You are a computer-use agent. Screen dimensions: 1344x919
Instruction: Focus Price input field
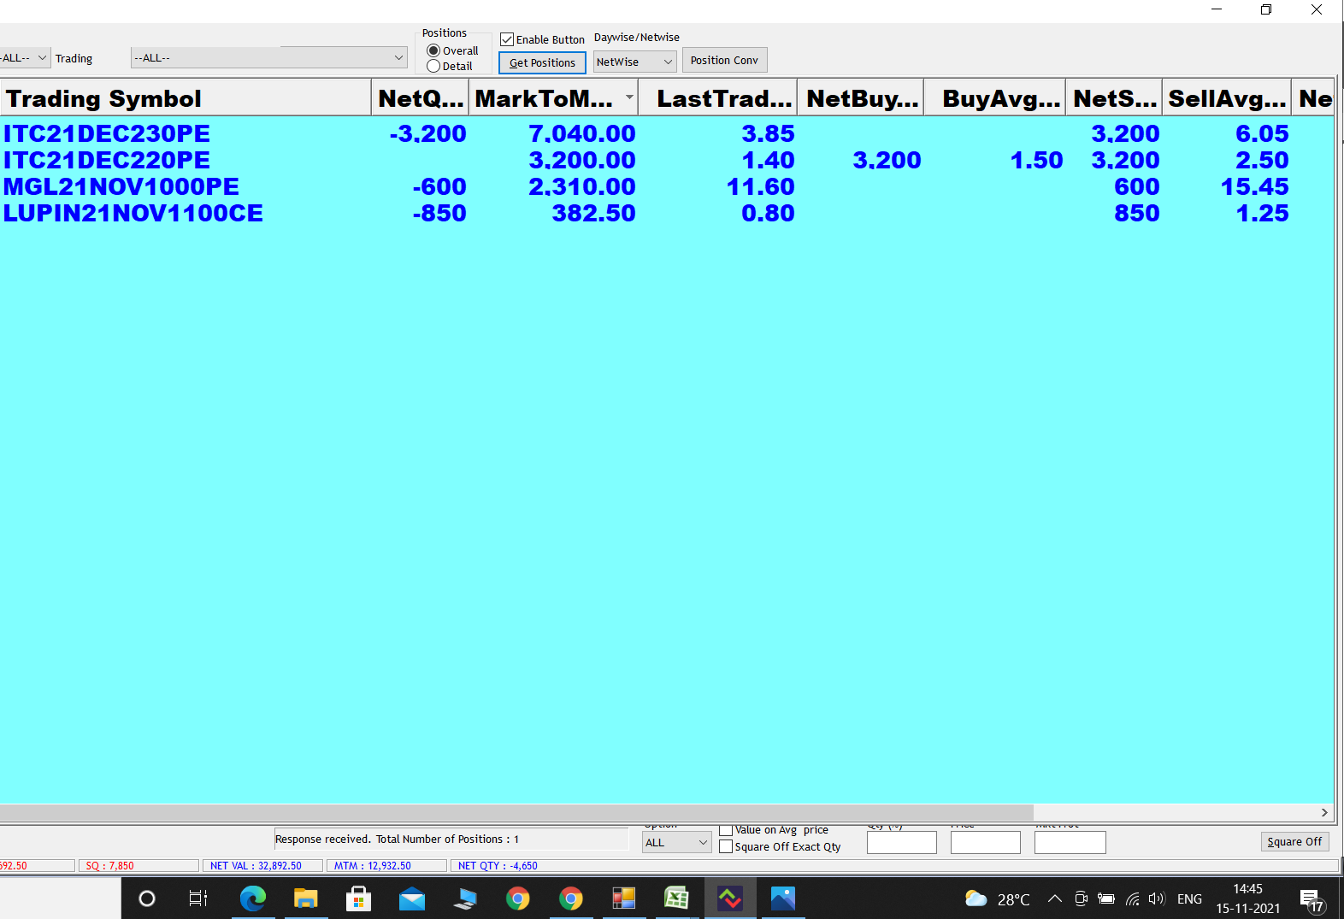point(986,842)
